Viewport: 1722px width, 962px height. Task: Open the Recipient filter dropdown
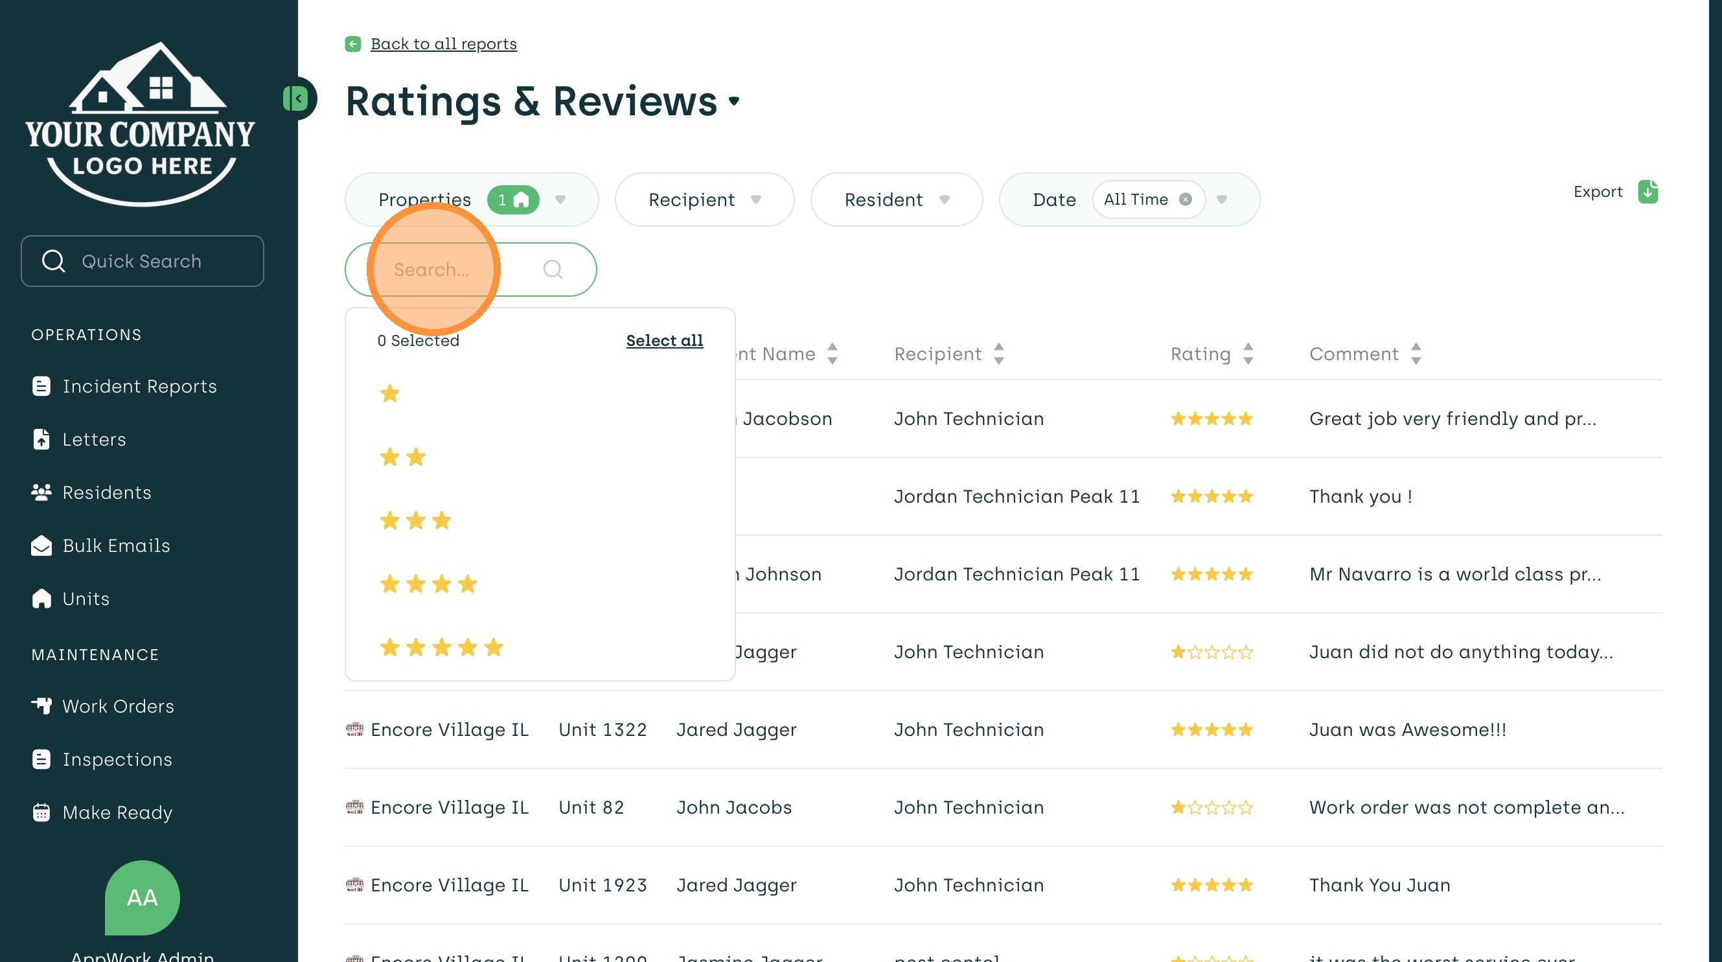[704, 200]
